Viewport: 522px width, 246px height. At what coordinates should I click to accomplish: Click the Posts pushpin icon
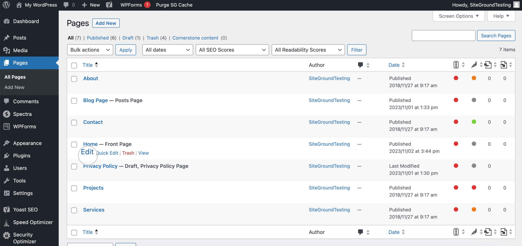point(7,38)
